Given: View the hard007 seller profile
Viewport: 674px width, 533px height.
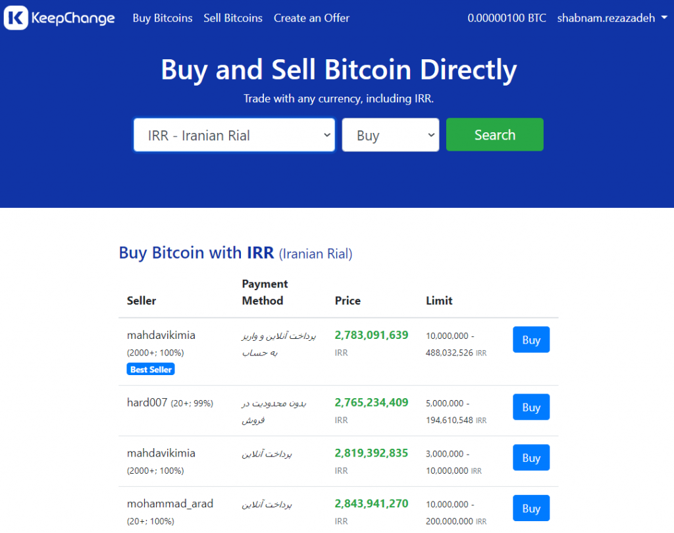Looking at the screenshot, I should click(147, 403).
